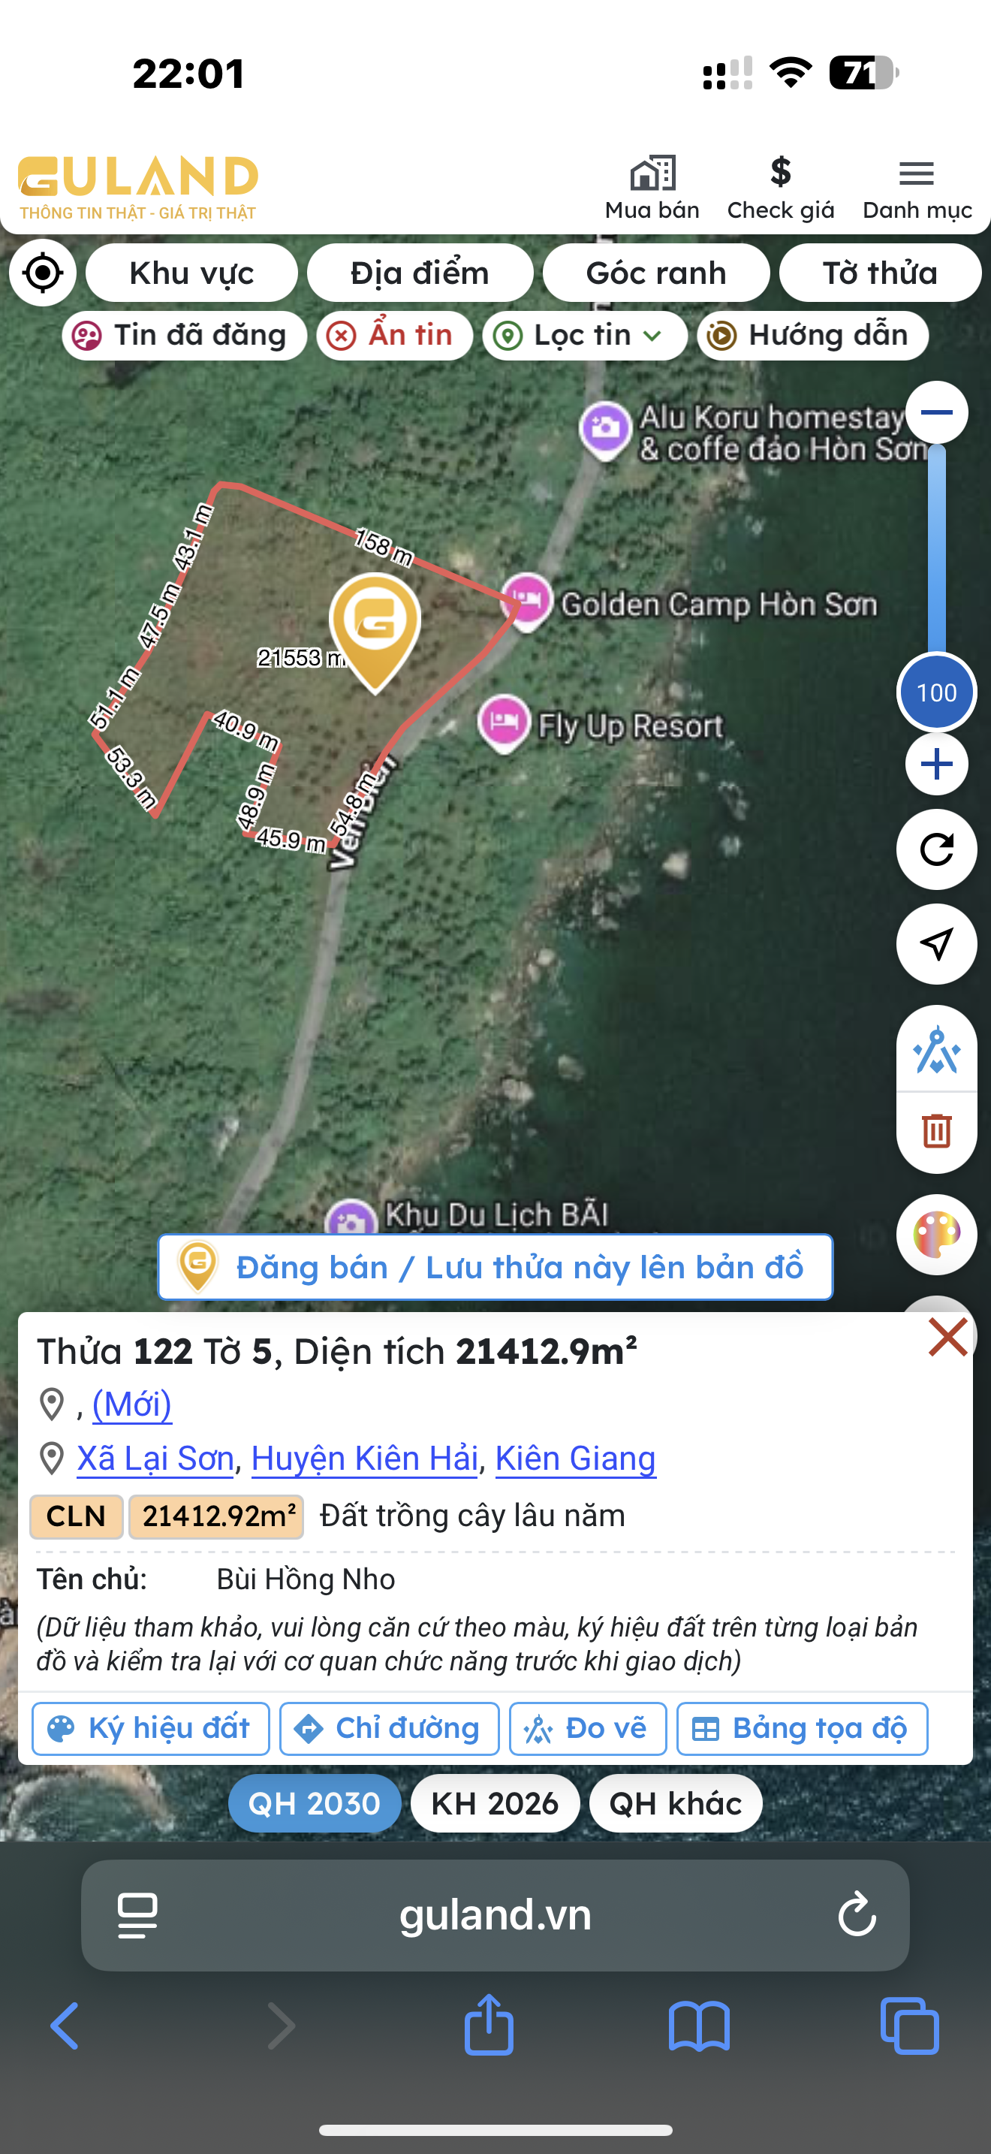Open the Kiên Giang link
This screenshot has height=2154, width=991.
(576, 1459)
